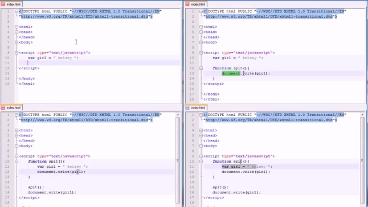Collapse <script> fold marker in bottom-right pane
368x207 pixels.
coord(201,156)
